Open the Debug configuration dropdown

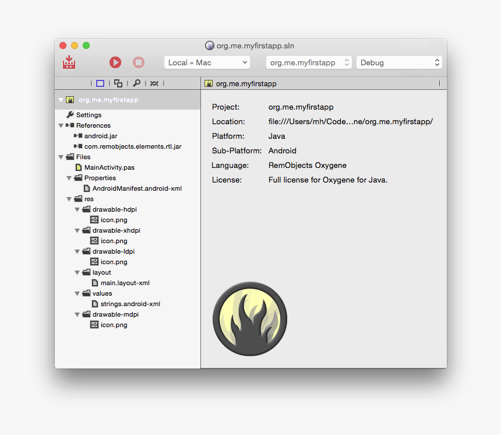point(400,63)
